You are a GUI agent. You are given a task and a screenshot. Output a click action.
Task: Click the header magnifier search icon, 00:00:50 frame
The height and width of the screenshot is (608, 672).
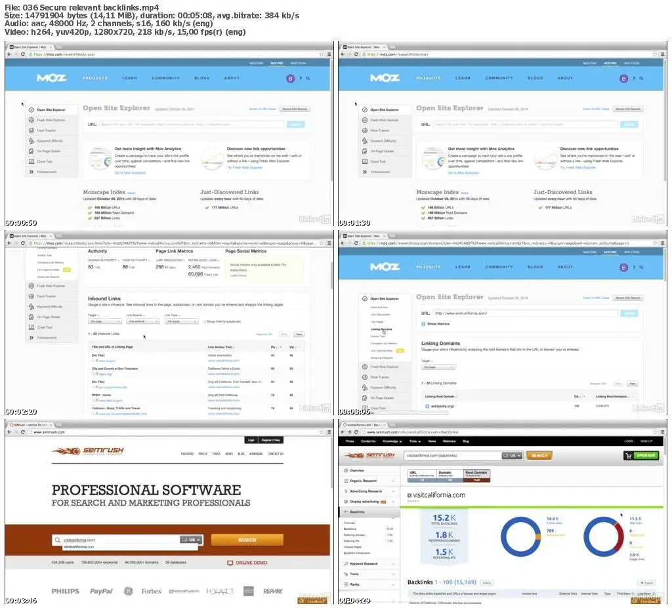click(308, 79)
